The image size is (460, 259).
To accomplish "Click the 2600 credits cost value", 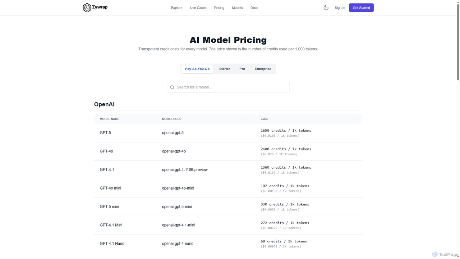I will point(286,149).
